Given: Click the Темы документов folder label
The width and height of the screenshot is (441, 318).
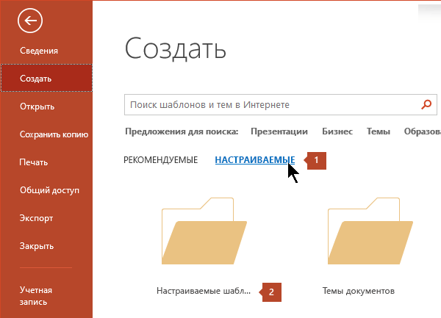Looking at the screenshot, I should click(x=359, y=291).
